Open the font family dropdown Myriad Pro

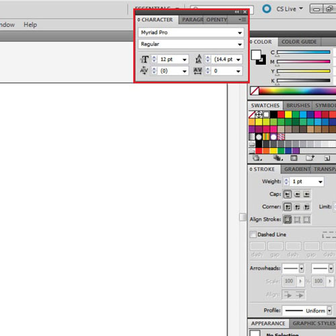[x=240, y=33]
